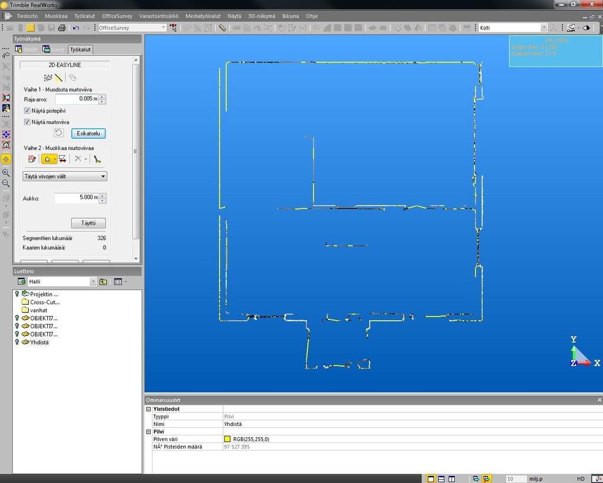Open the house-shape tool dropdown arrow
This screenshot has width=603, height=483.
point(55,159)
